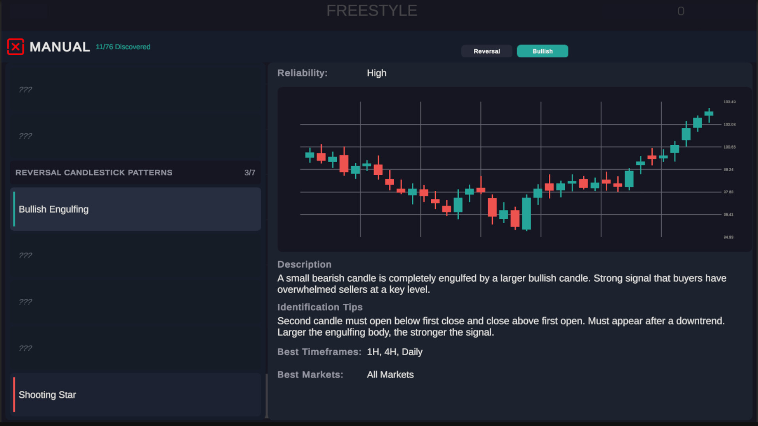This screenshot has height=426, width=758.
Task: Click the highest green candle at the chart's right end
Action: point(709,114)
